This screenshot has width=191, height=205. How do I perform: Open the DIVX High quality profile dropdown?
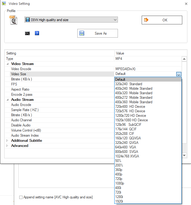[x=71, y=20]
